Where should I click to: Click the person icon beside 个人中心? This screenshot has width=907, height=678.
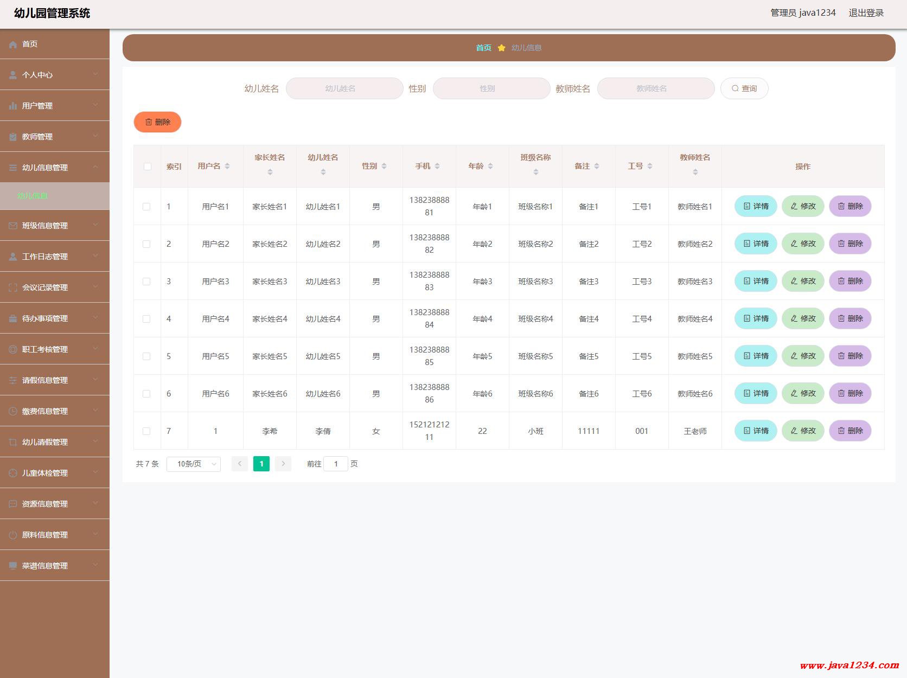[x=13, y=75]
